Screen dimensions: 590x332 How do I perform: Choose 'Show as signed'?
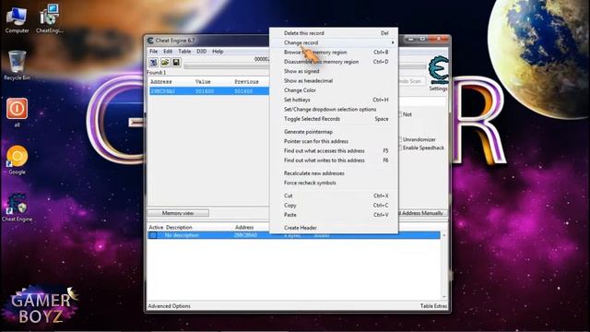pos(334,71)
